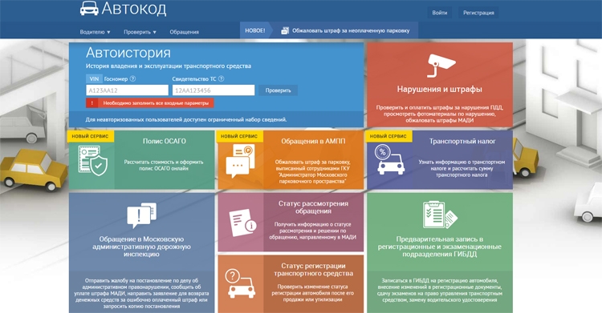This screenshot has width=602, height=313.
Task: Click the document info icon for appeal status
Action: pos(243,223)
